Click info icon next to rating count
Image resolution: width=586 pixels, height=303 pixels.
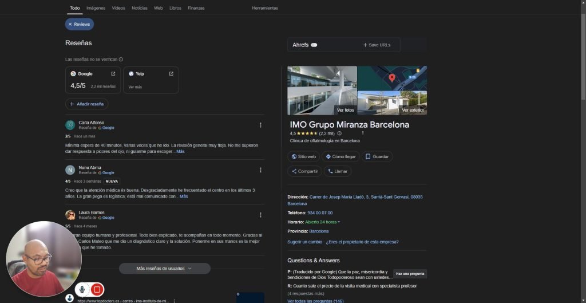(339, 133)
